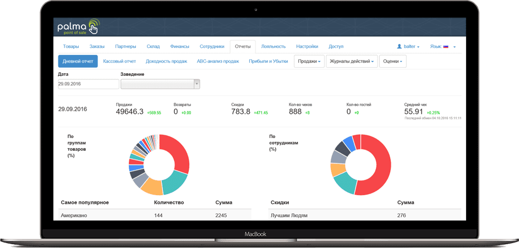Open the Журналы действий dropdown
The height and width of the screenshot is (248, 519).
coord(352,62)
